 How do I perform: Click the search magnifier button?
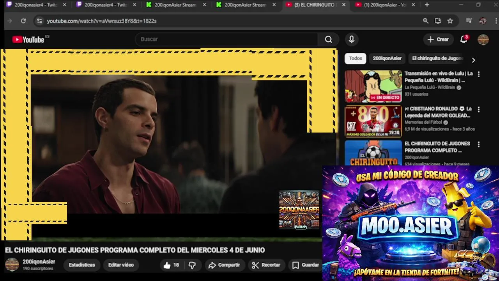tap(329, 39)
